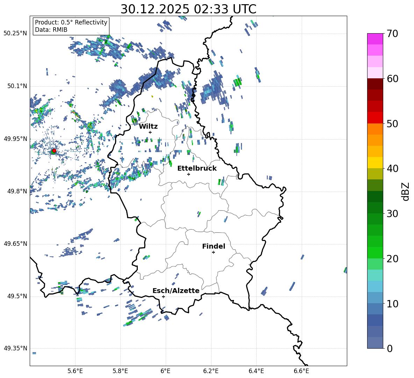Click the Wiltz cross marker
This screenshot has height=378, width=414.
pyautogui.click(x=150, y=132)
